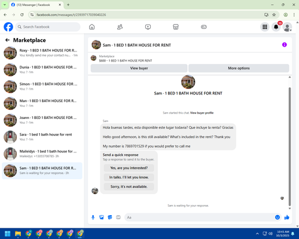
Task: Open the $600 Marketplace listing link
Action: (126, 60)
